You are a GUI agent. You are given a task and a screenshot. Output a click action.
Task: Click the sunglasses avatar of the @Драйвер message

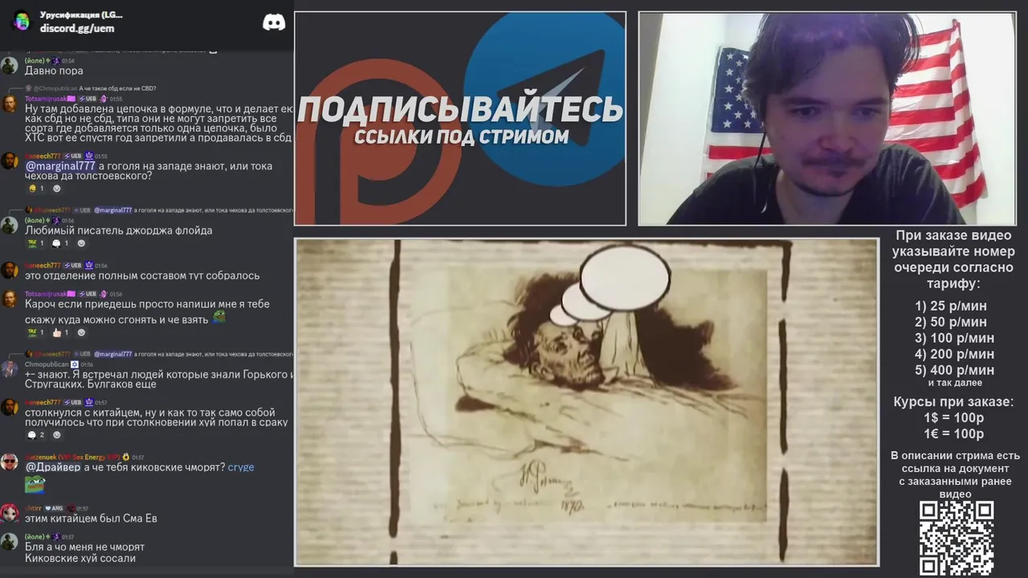[10, 462]
